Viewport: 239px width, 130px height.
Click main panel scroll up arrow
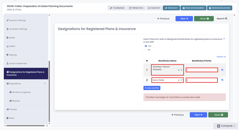pos(234,15)
